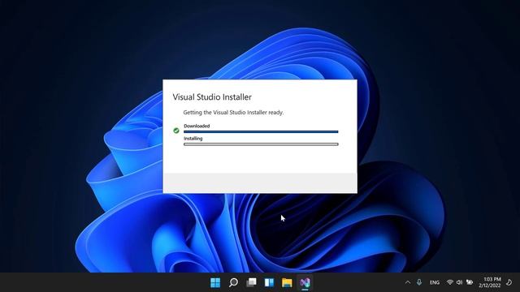
Task: Click the green Downloaded checkmark icon
Action: [176, 131]
